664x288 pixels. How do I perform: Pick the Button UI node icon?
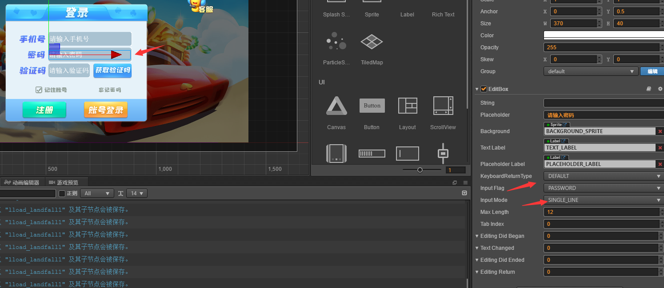pos(372,106)
